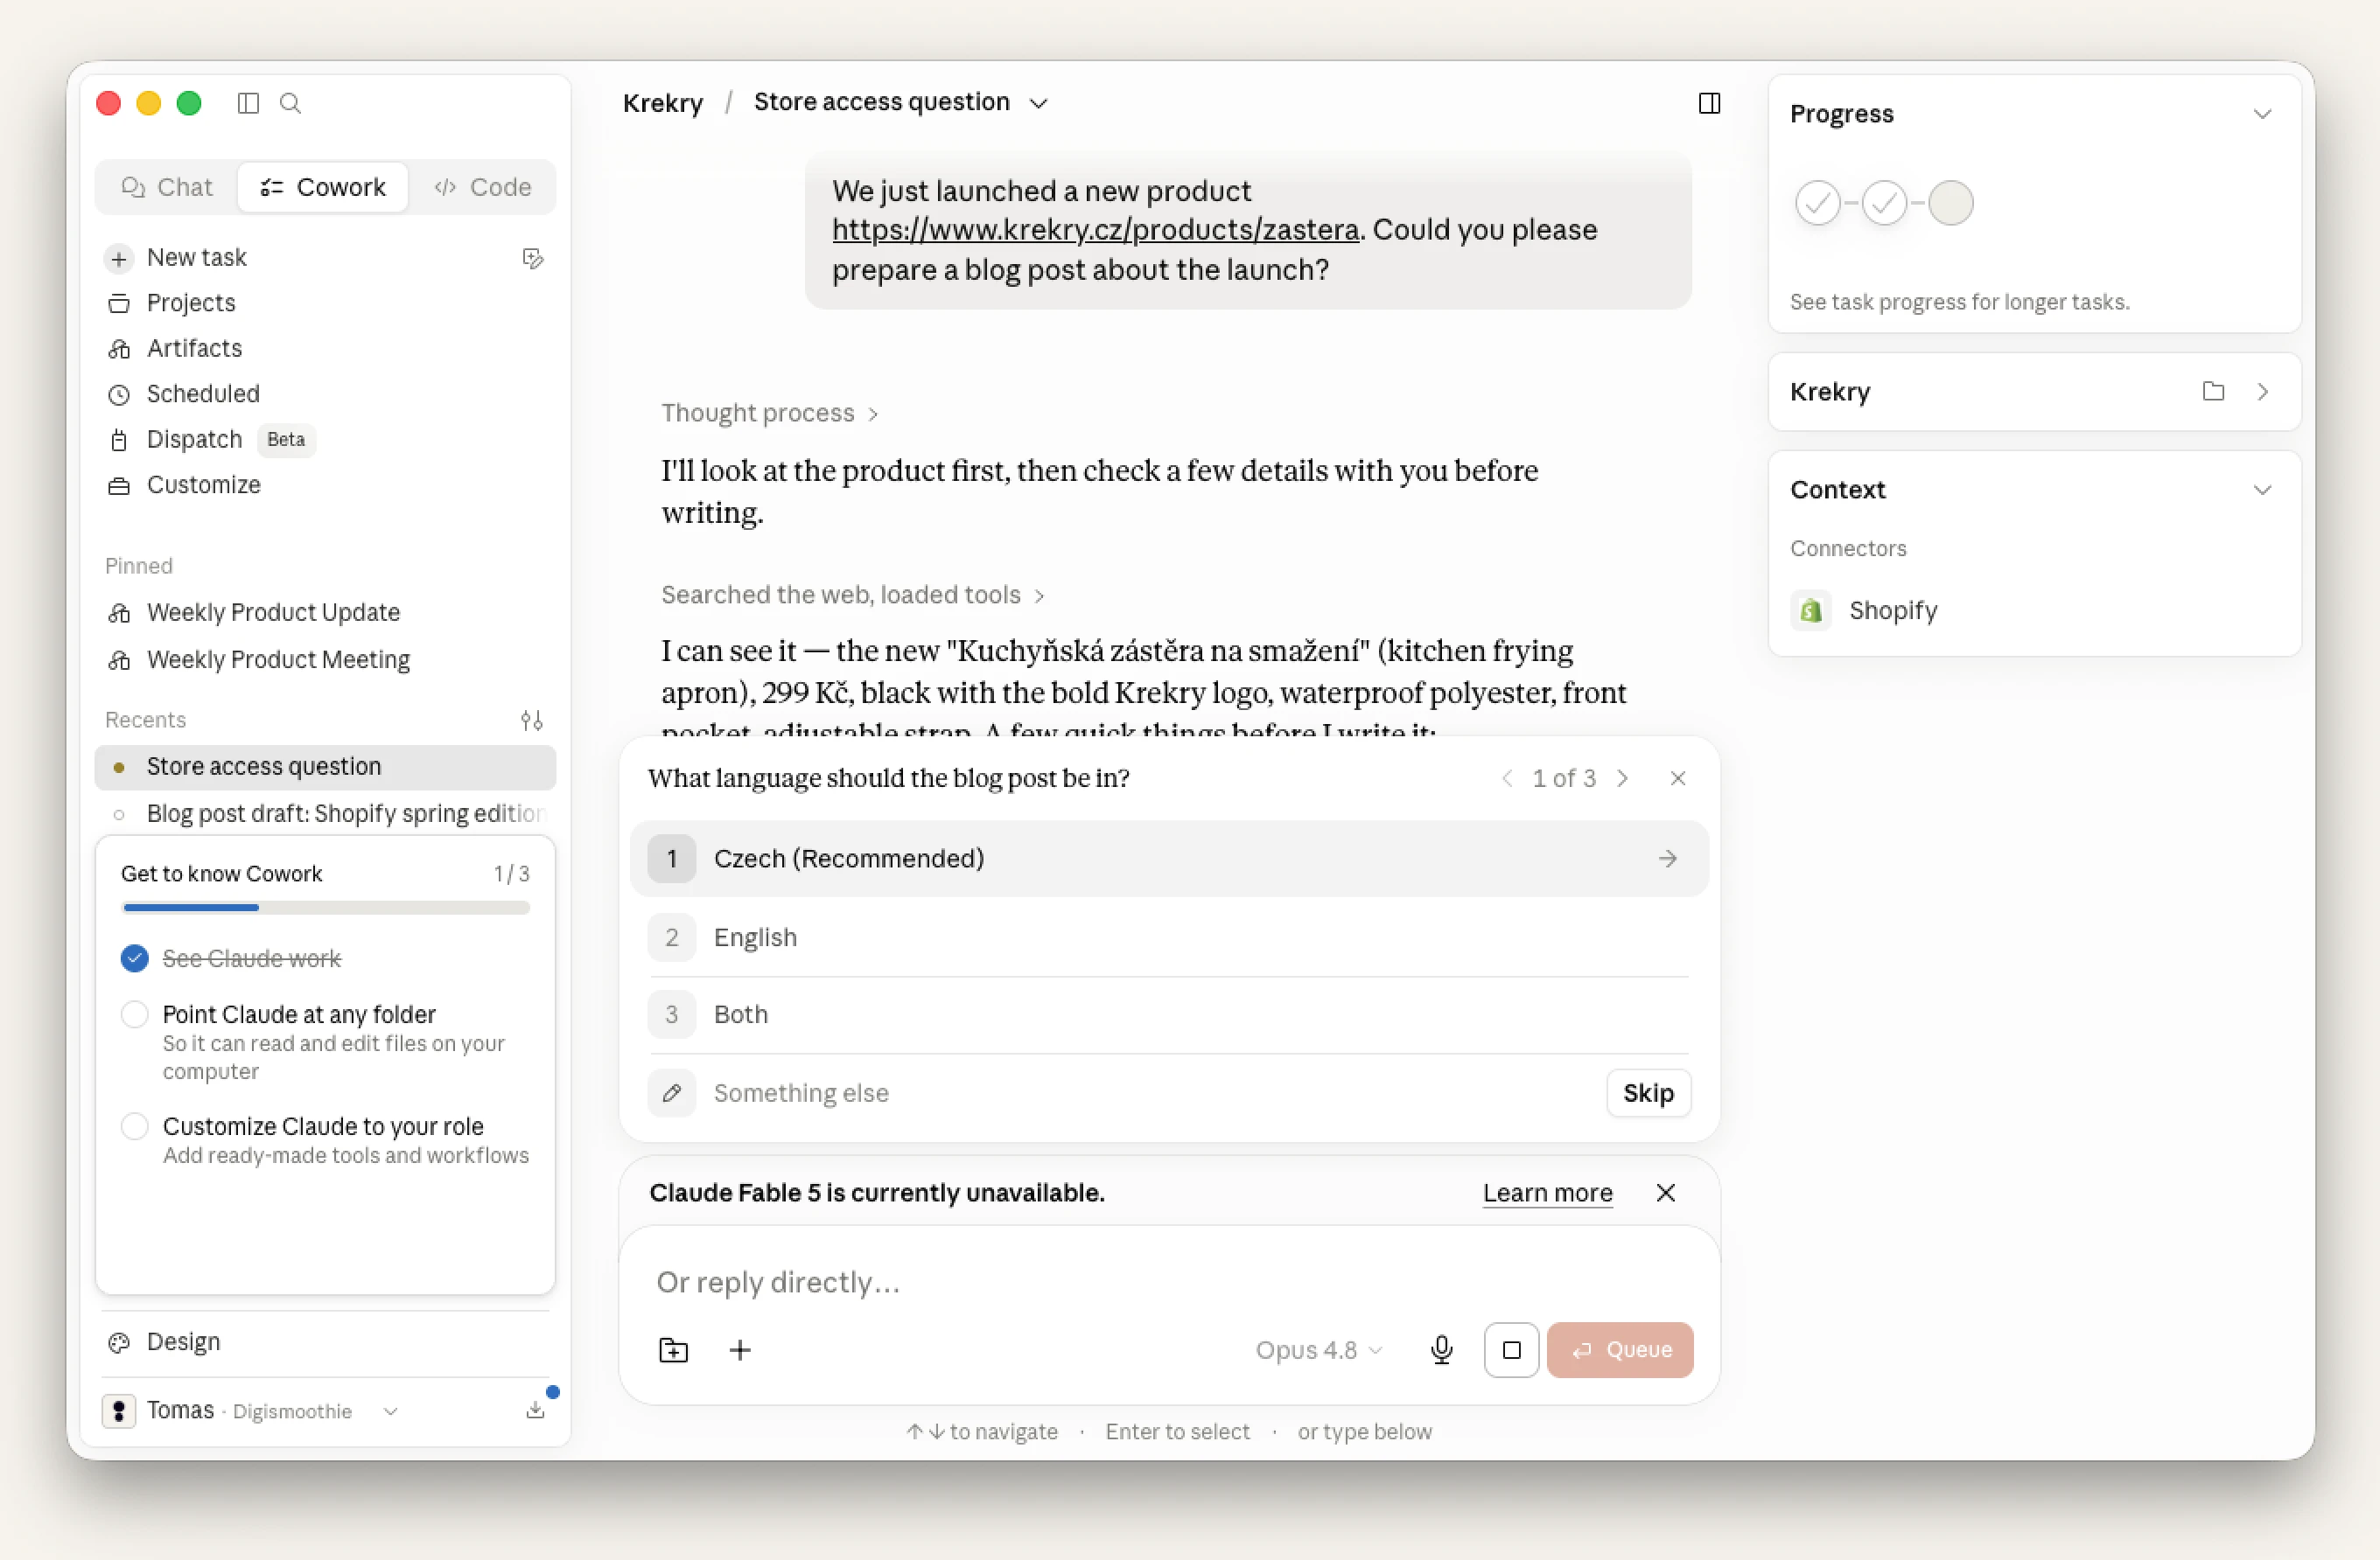
Task: Check 'Point Claude at any folder' circle
Action: [134, 1014]
